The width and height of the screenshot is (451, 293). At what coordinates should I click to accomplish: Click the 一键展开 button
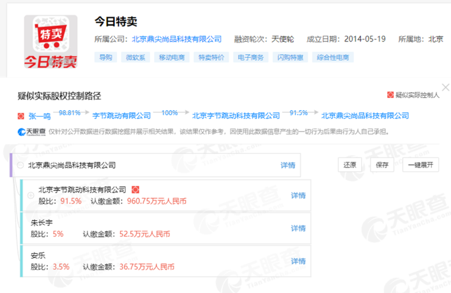tap(421, 165)
